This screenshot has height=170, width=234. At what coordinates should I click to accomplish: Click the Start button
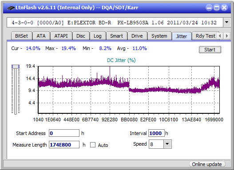(210, 50)
